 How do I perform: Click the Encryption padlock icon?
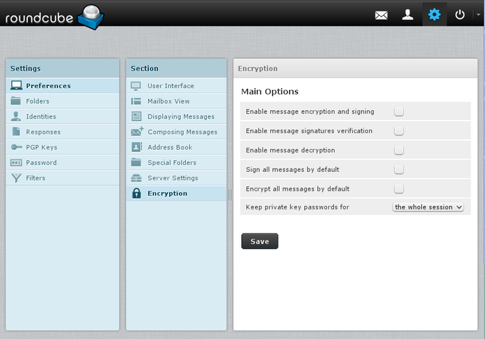pos(136,193)
